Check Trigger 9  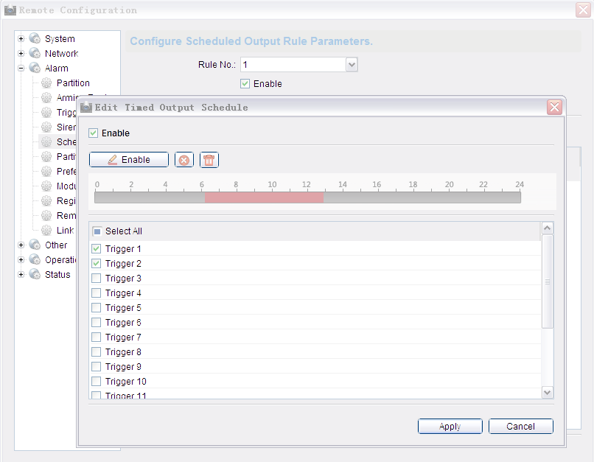pos(97,366)
